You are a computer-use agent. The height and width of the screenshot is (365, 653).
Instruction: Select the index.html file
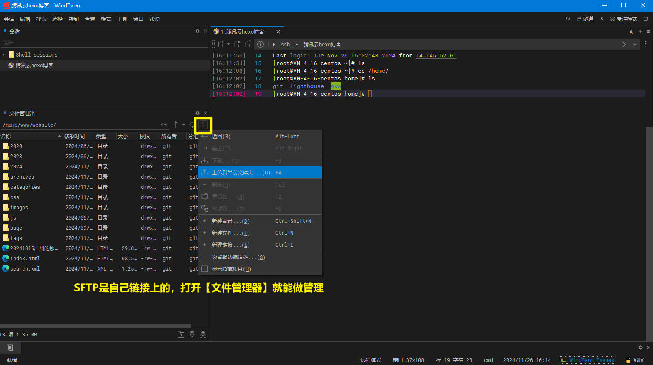click(x=25, y=259)
